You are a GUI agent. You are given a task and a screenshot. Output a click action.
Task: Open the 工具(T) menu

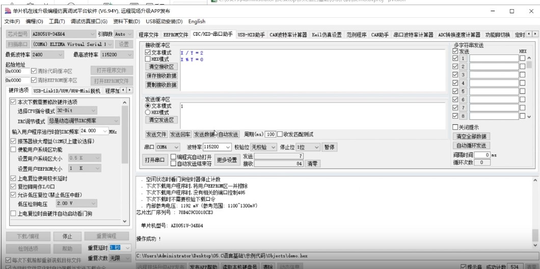point(57,21)
